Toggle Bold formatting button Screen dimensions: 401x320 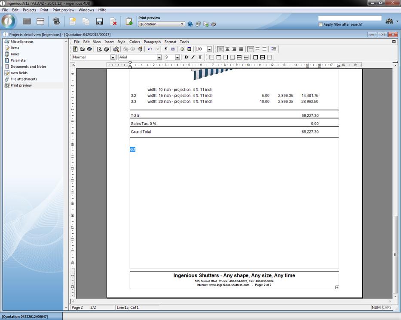click(x=186, y=57)
